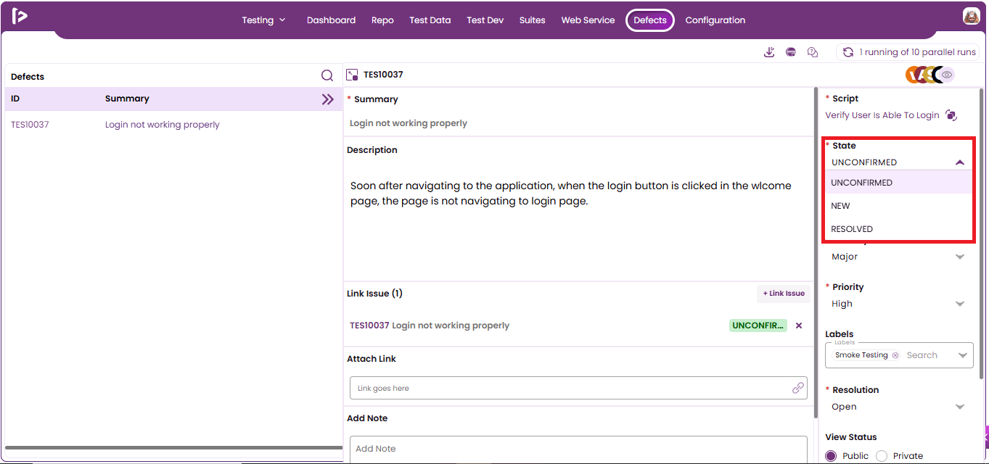Open the Web Service tab
Image resolution: width=989 pixels, height=464 pixels.
click(588, 20)
